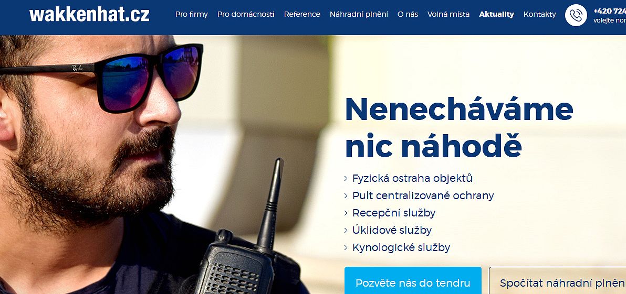This screenshot has width=626, height=294.
Task: Click the wakkenhat.cz logo
Action: [89, 14]
